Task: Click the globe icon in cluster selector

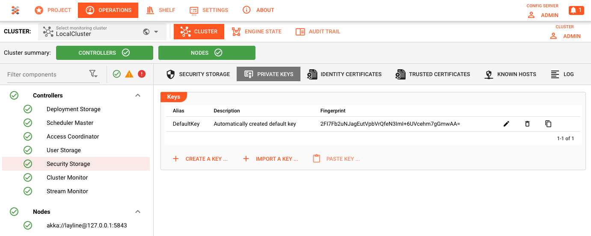Action: 146,32
